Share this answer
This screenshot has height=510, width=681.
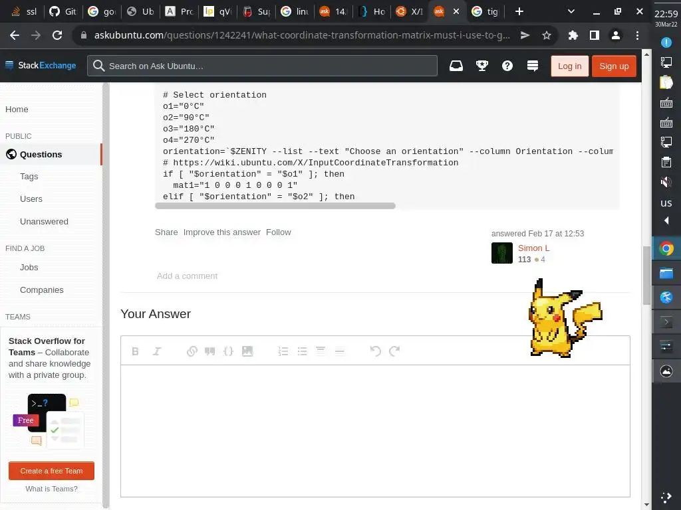pyautogui.click(x=166, y=232)
